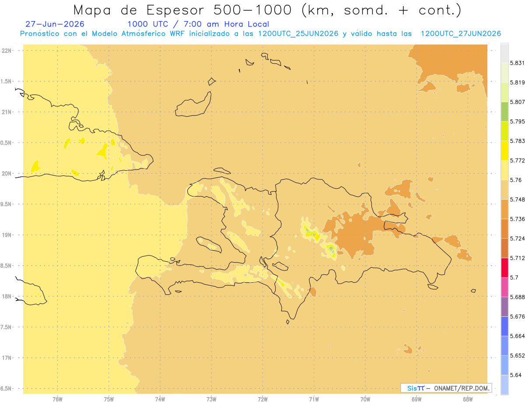This screenshot has height=405, width=525.
Task: Select the purple legend swatch between 5.676 and 5.688
Action: [504, 307]
